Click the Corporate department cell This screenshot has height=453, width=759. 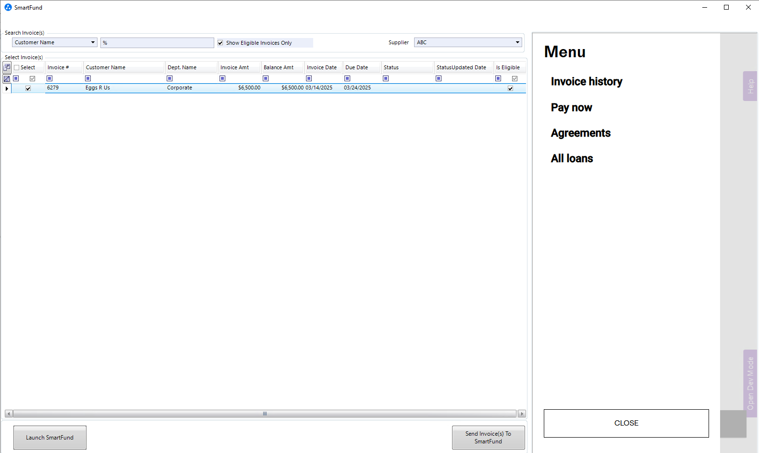click(191, 88)
